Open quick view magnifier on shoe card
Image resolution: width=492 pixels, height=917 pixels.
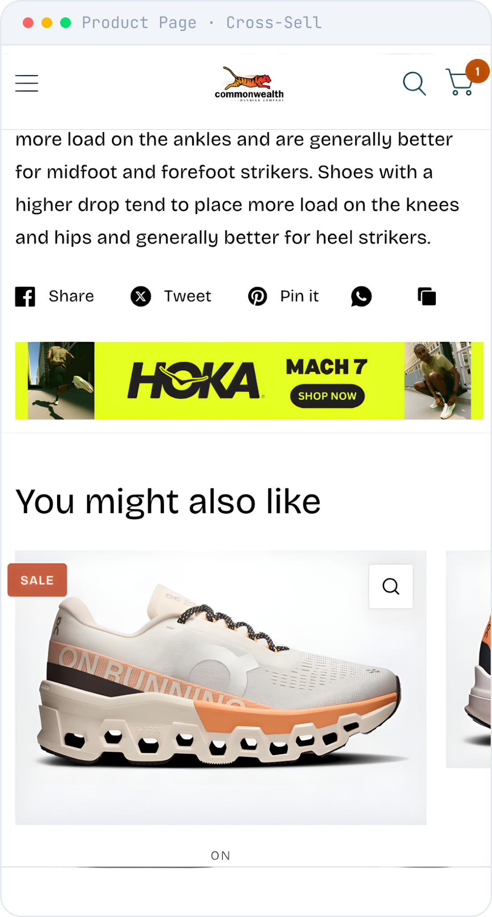[x=391, y=586]
